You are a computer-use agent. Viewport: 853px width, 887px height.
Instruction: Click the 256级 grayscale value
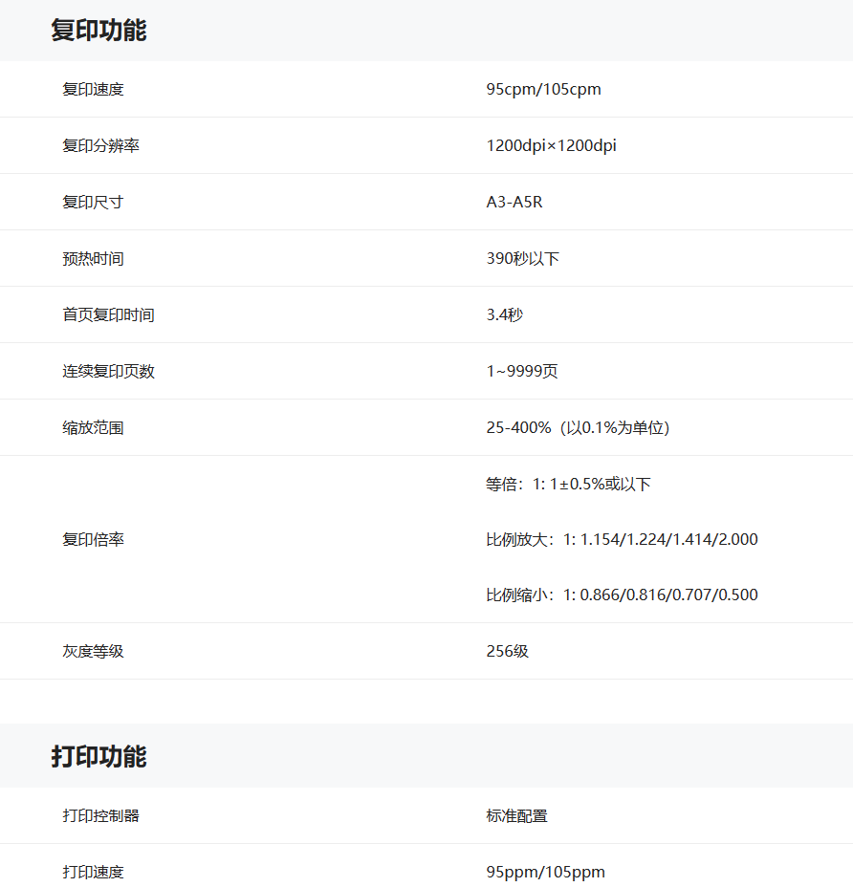click(x=507, y=652)
